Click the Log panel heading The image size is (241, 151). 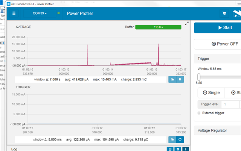[14, 149]
